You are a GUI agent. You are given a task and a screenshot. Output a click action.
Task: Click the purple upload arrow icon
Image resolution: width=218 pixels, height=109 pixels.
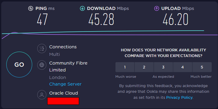[157, 8]
